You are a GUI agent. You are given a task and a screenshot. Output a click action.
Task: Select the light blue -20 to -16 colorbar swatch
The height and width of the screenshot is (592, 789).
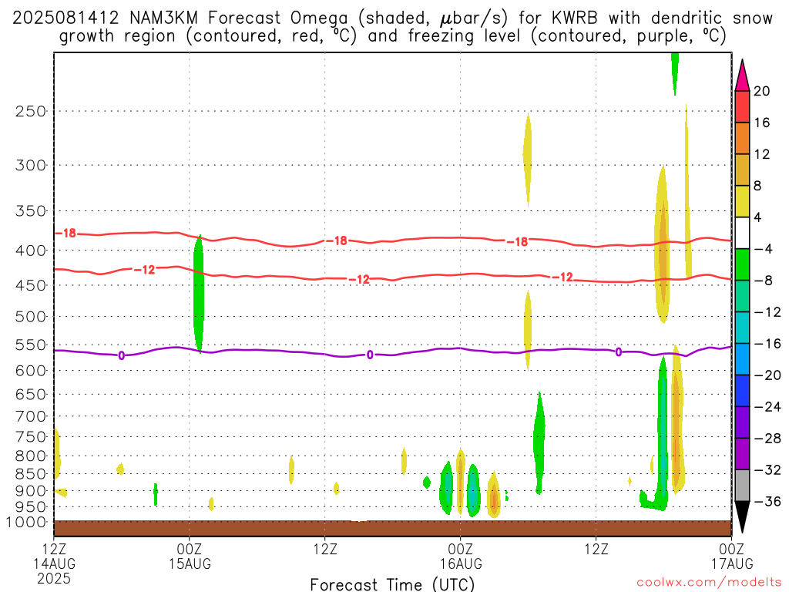[742, 359]
